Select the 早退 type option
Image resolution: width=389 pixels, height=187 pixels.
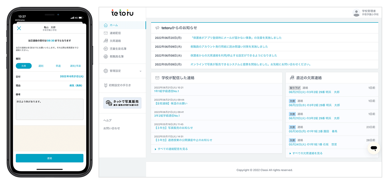tap(58, 66)
